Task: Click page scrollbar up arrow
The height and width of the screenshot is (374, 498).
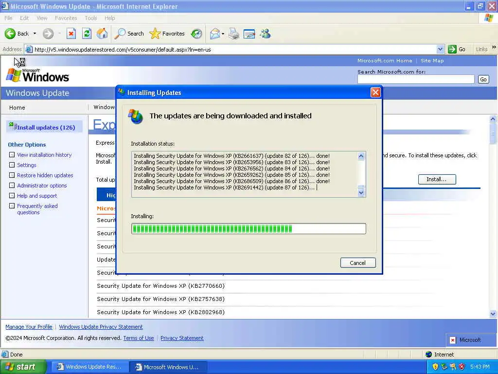Action: click(493, 119)
